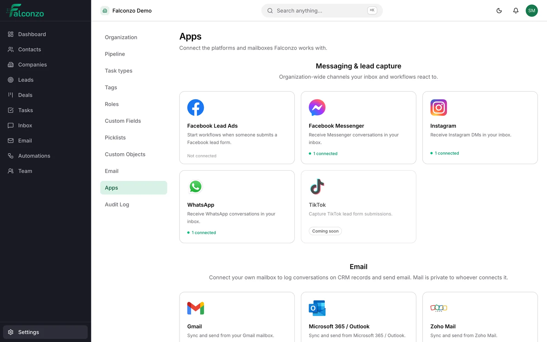Click 'Receive Instagram DMs in your inbox.' text
Viewport: 547px width, 342px height.
[471, 135]
